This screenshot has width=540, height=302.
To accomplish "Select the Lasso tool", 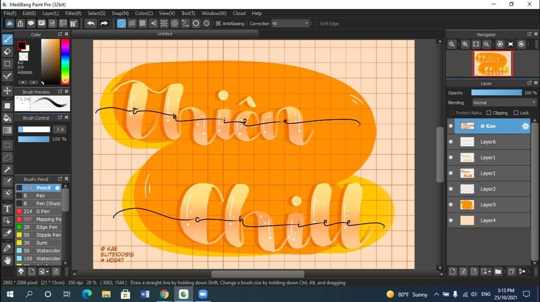I will 7,157.
